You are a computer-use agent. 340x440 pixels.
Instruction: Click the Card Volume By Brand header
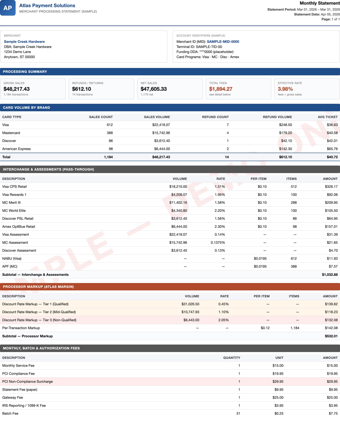170,108
